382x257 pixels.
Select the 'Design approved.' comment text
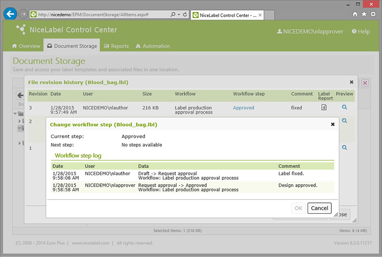tap(297, 185)
